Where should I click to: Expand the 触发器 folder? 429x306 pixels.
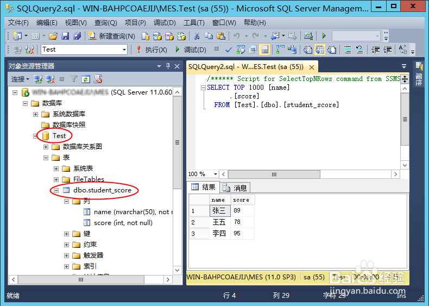pos(66,255)
